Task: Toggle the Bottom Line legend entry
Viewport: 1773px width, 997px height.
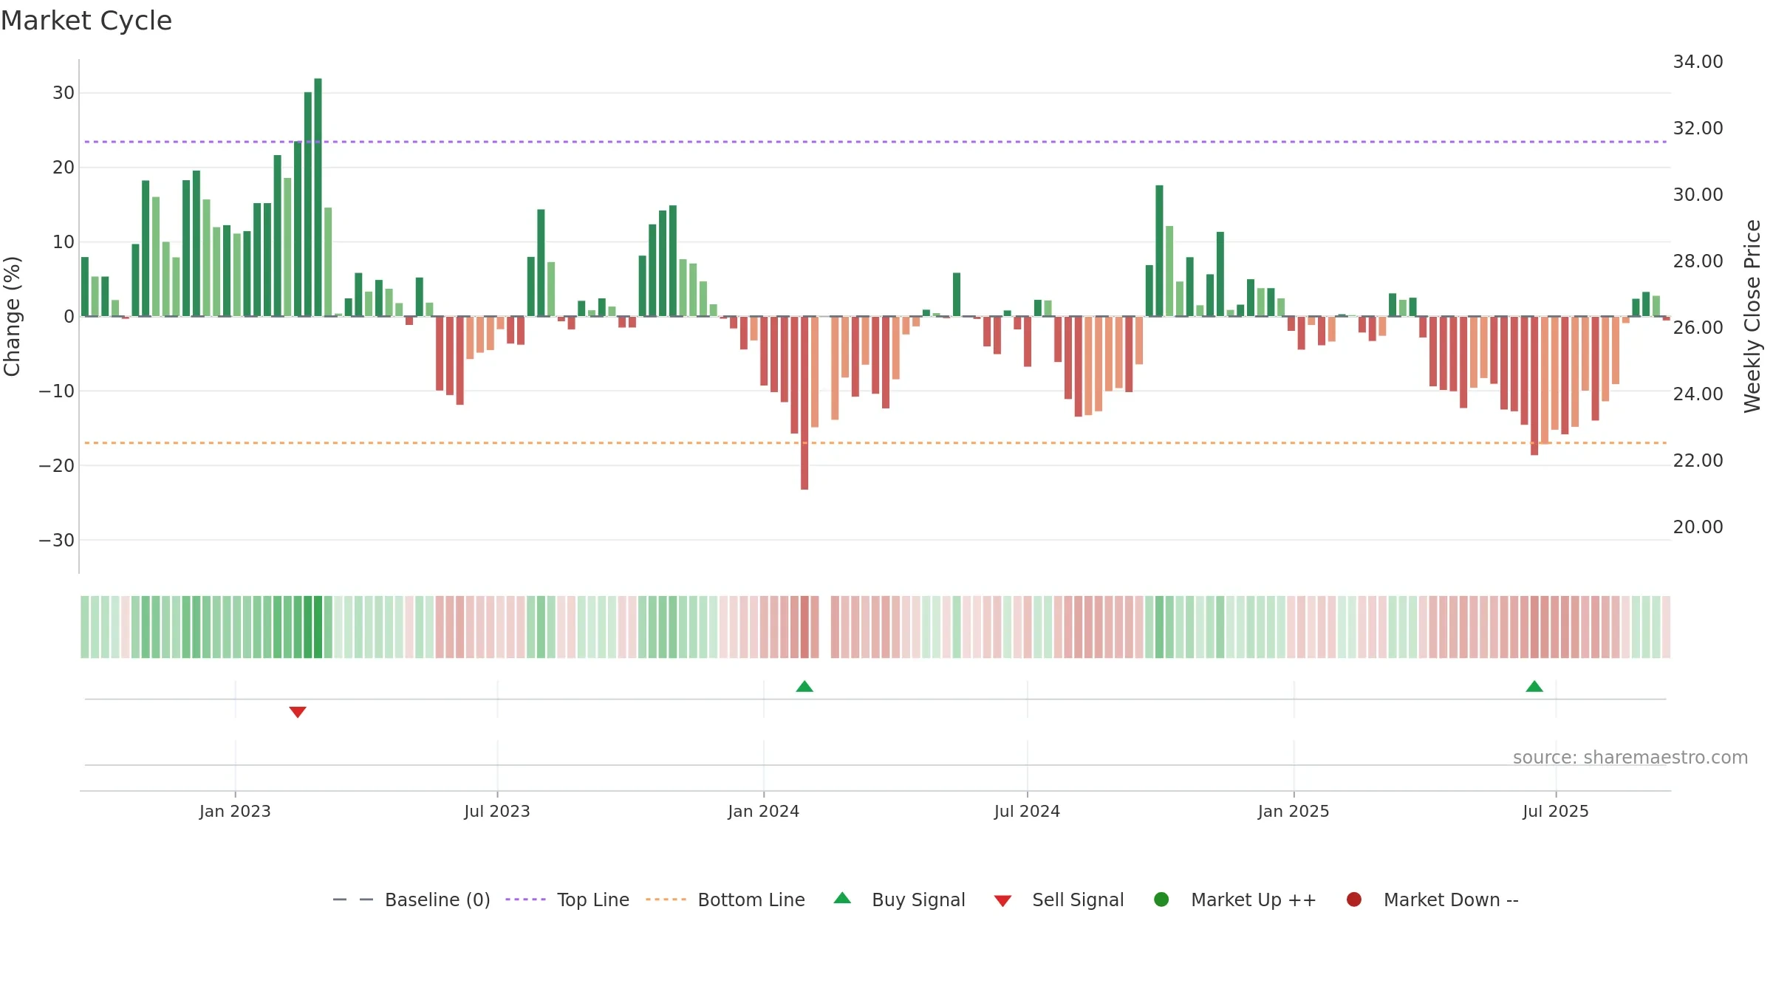Action: (725, 900)
